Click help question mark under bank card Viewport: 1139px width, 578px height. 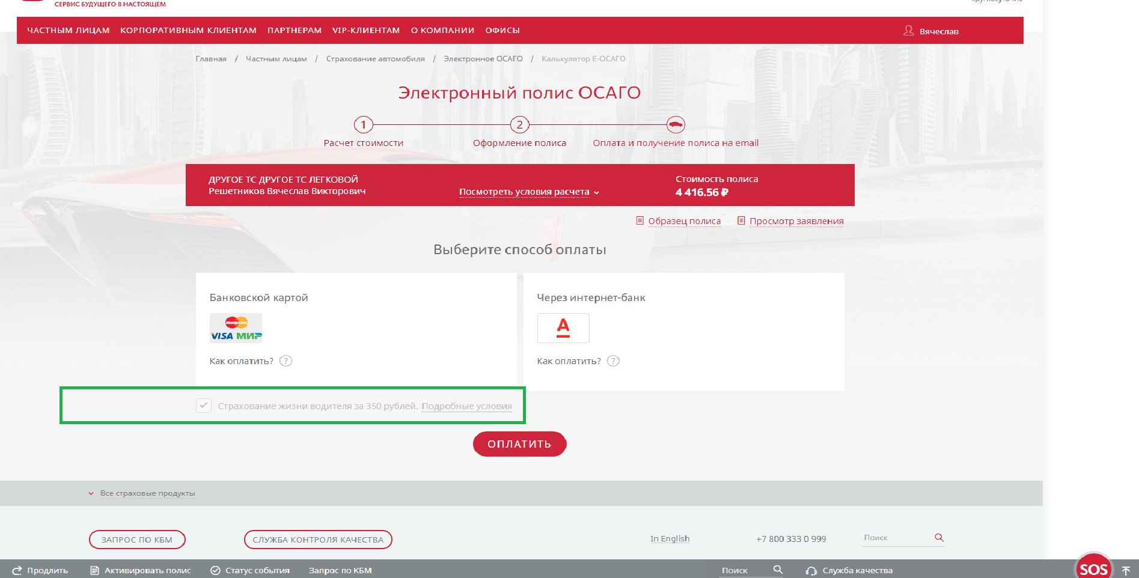tap(286, 361)
